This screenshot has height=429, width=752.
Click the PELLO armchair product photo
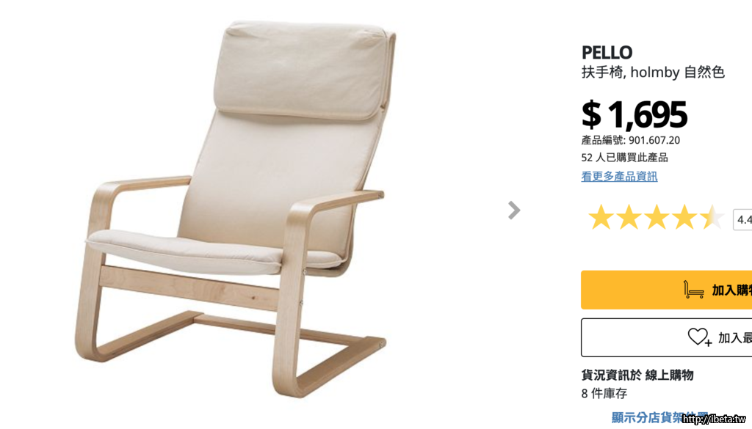235,210
